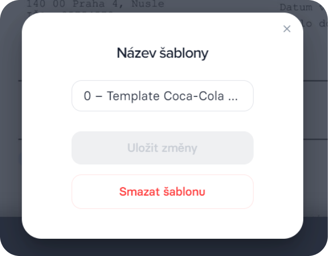The image size is (328, 256).
Task: Click the background address text Praha 4
Action: tap(98, 4)
